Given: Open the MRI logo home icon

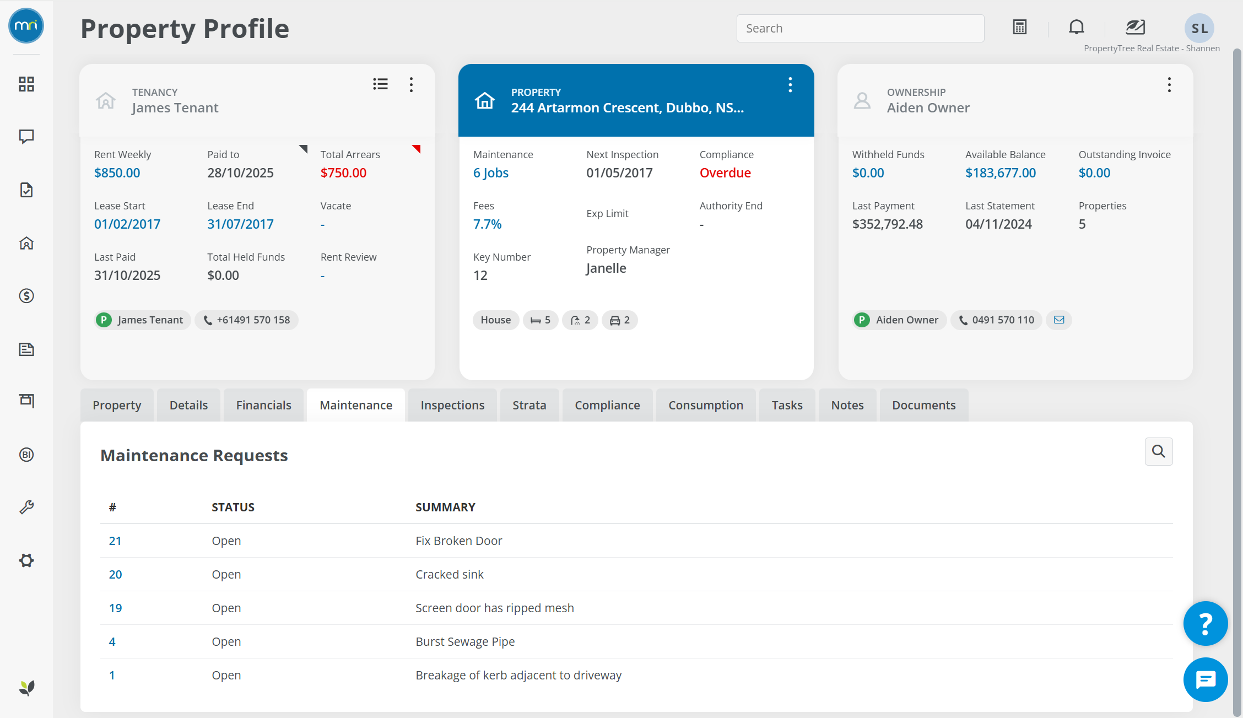Looking at the screenshot, I should pyautogui.click(x=26, y=26).
